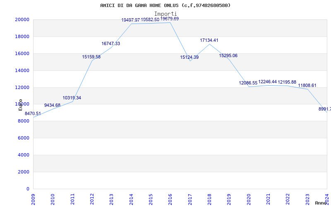
Task: Click the x-axis year 2023
Action: coord(307,199)
